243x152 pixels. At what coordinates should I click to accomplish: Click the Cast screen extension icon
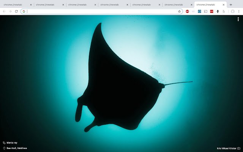[x=205, y=11]
